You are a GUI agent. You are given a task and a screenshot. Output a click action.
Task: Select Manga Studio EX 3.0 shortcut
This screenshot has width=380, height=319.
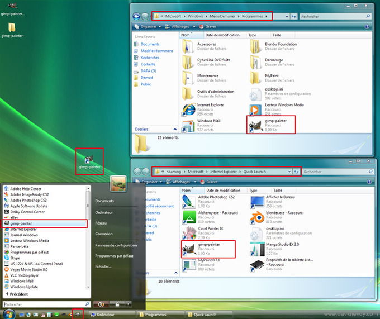coord(256,247)
